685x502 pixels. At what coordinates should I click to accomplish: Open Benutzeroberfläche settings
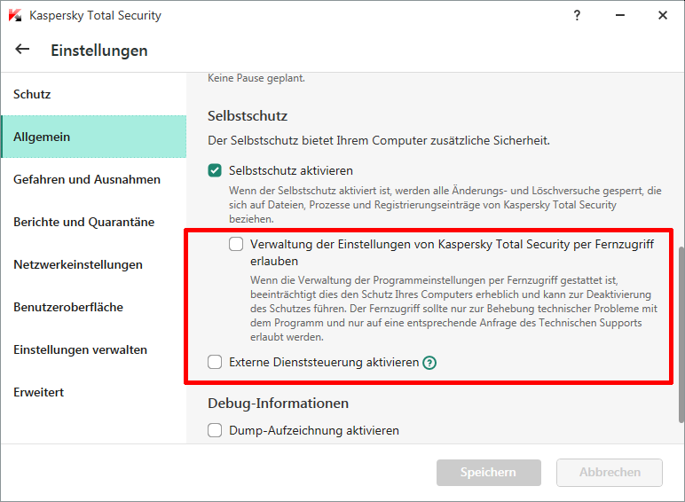(68, 307)
